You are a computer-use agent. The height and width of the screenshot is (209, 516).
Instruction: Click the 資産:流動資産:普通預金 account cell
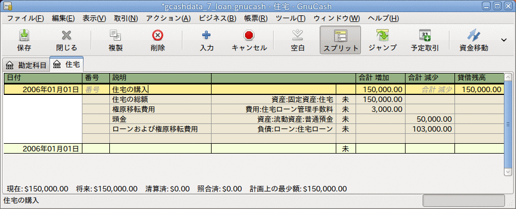[x=274, y=119]
